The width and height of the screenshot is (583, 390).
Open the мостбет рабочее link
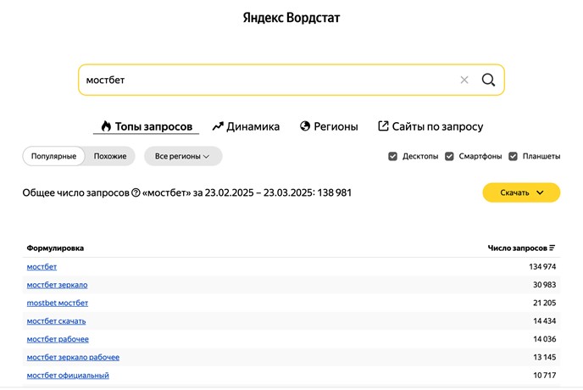[x=58, y=339]
